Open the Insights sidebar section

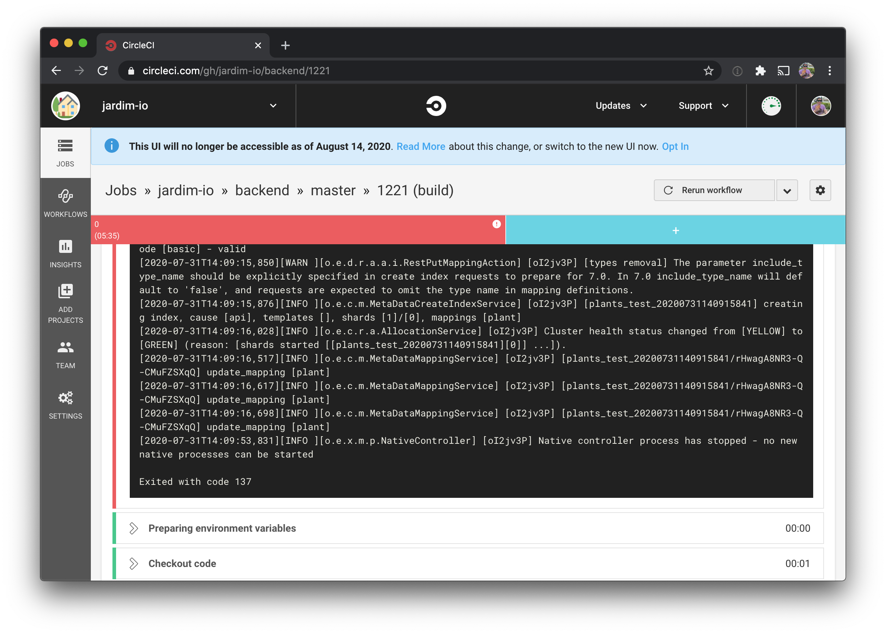pos(65,253)
